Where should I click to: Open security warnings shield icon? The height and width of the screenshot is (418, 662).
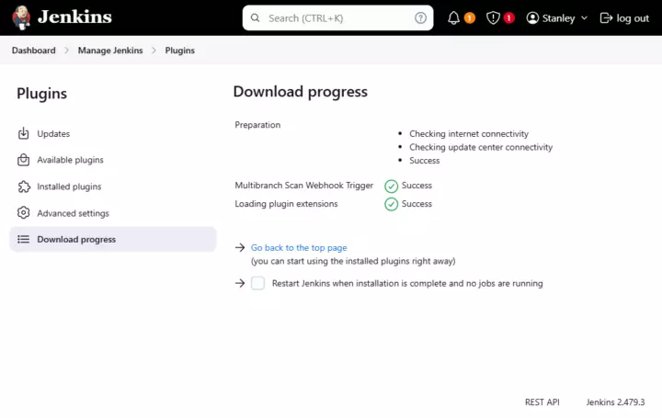(x=493, y=17)
